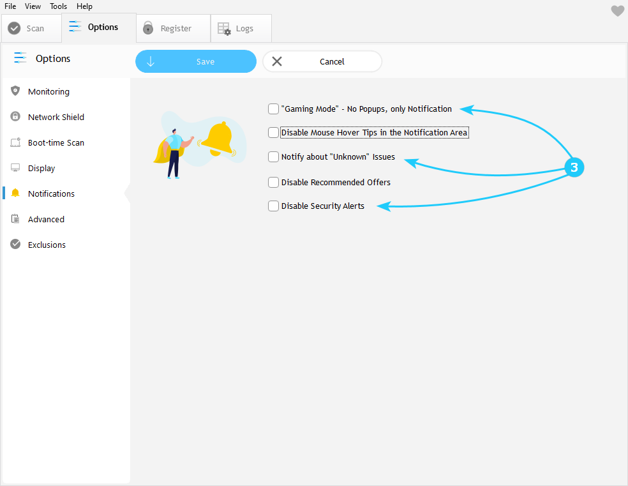The height and width of the screenshot is (486, 628).
Task: Click the Cancel button
Action: point(322,62)
